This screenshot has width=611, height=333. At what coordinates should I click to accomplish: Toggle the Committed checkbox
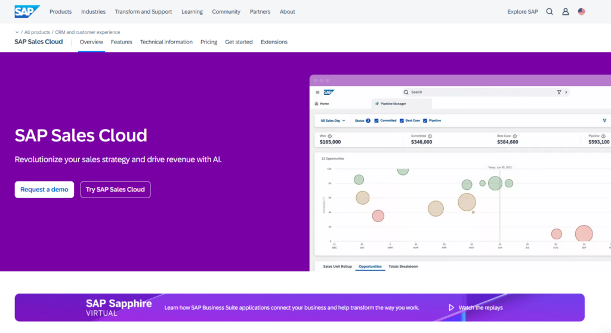click(x=377, y=121)
